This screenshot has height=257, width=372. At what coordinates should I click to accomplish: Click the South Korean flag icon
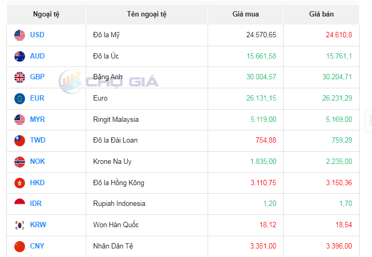[x=20, y=225]
